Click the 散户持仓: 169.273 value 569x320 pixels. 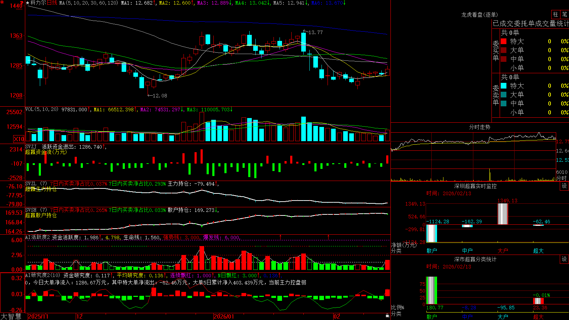(193, 210)
